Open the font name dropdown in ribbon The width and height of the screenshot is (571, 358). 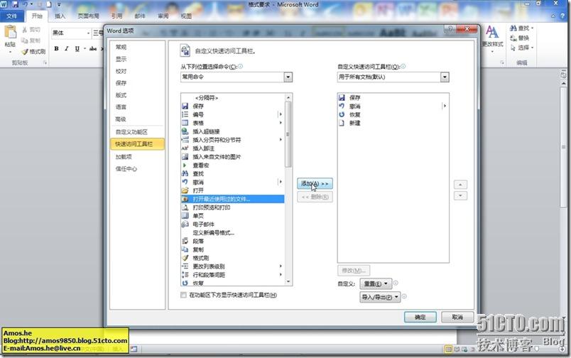pos(88,33)
